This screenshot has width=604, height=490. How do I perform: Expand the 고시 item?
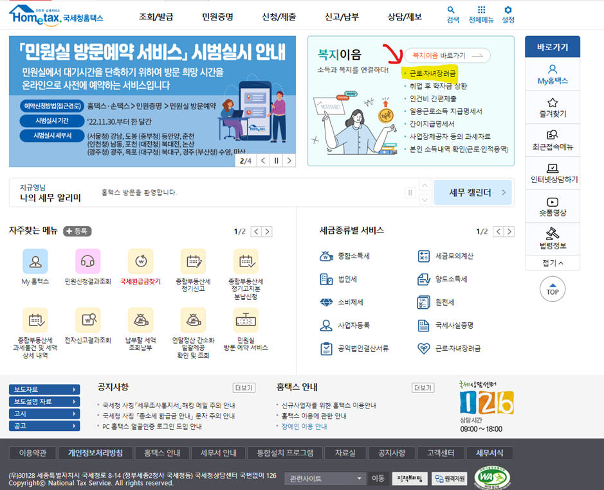tap(44, 414)
